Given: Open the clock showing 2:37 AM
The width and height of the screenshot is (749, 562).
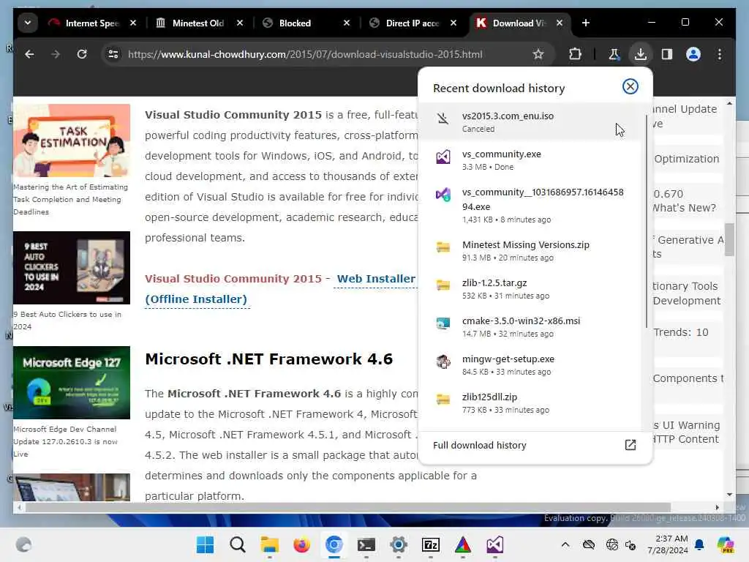Looking at the screenshot, I should (667, 544).
